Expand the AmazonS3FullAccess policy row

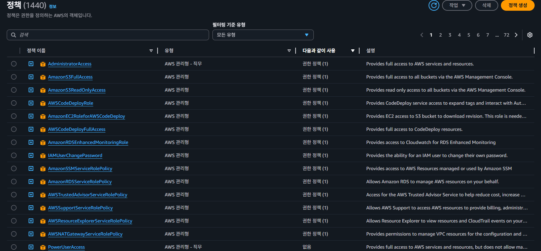pos(31,77)
